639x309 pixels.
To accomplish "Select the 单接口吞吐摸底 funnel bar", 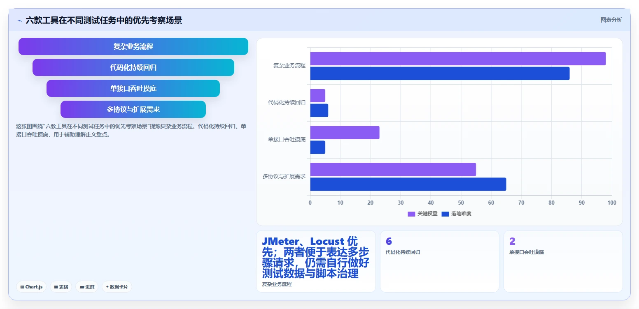I will (x=133, y=88).
